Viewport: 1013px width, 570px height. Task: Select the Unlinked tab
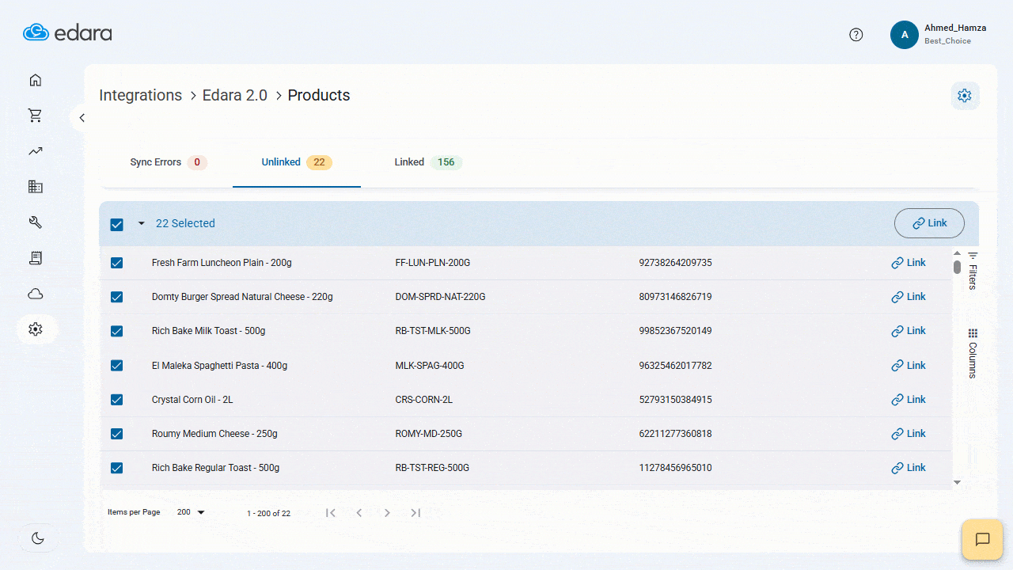[297, 162]
